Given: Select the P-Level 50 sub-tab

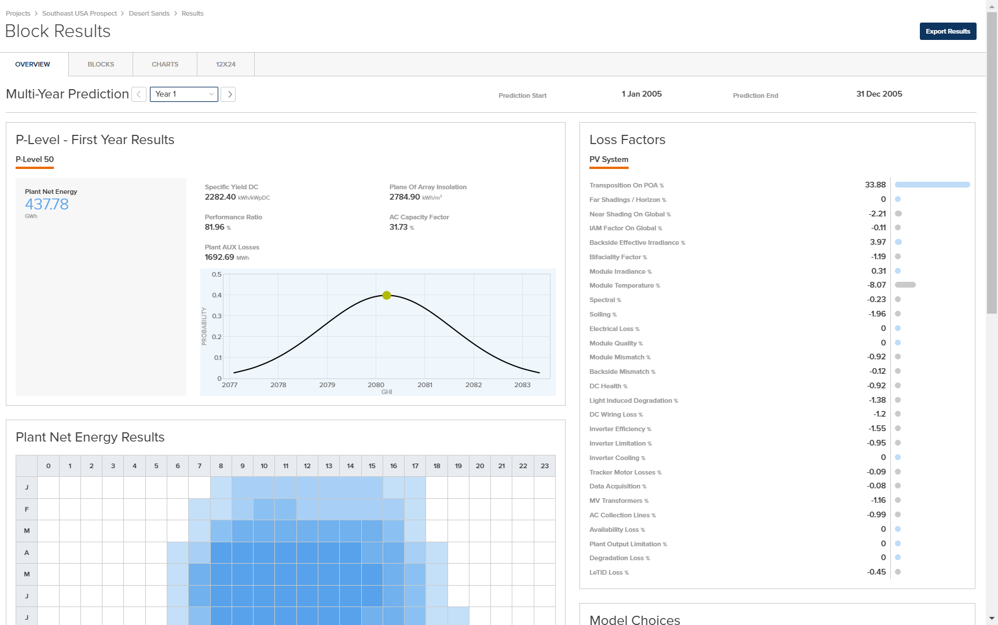Looking at the screenshot, I should click(x=35, y=160).
